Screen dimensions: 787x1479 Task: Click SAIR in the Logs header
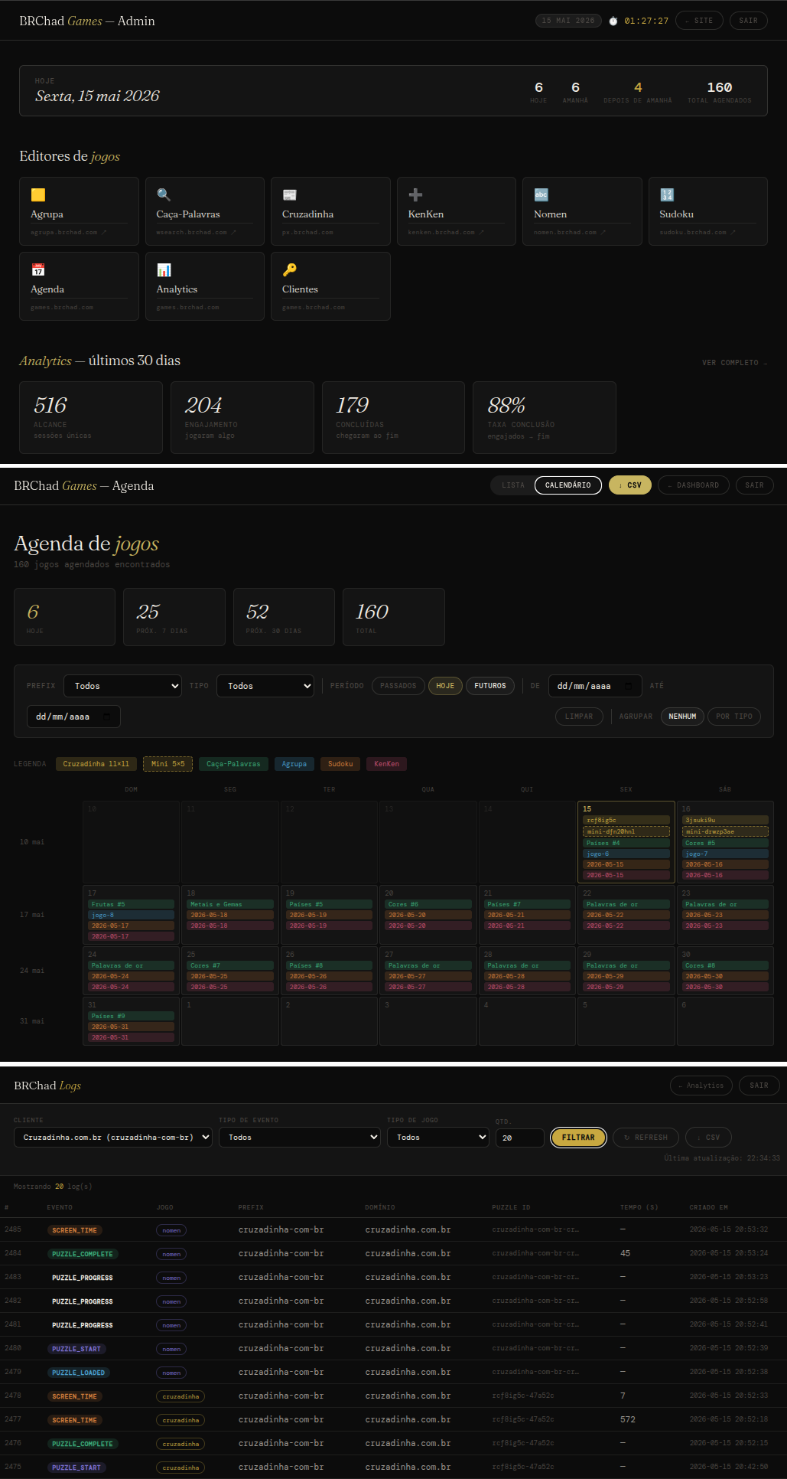[x=759, y=1086]
